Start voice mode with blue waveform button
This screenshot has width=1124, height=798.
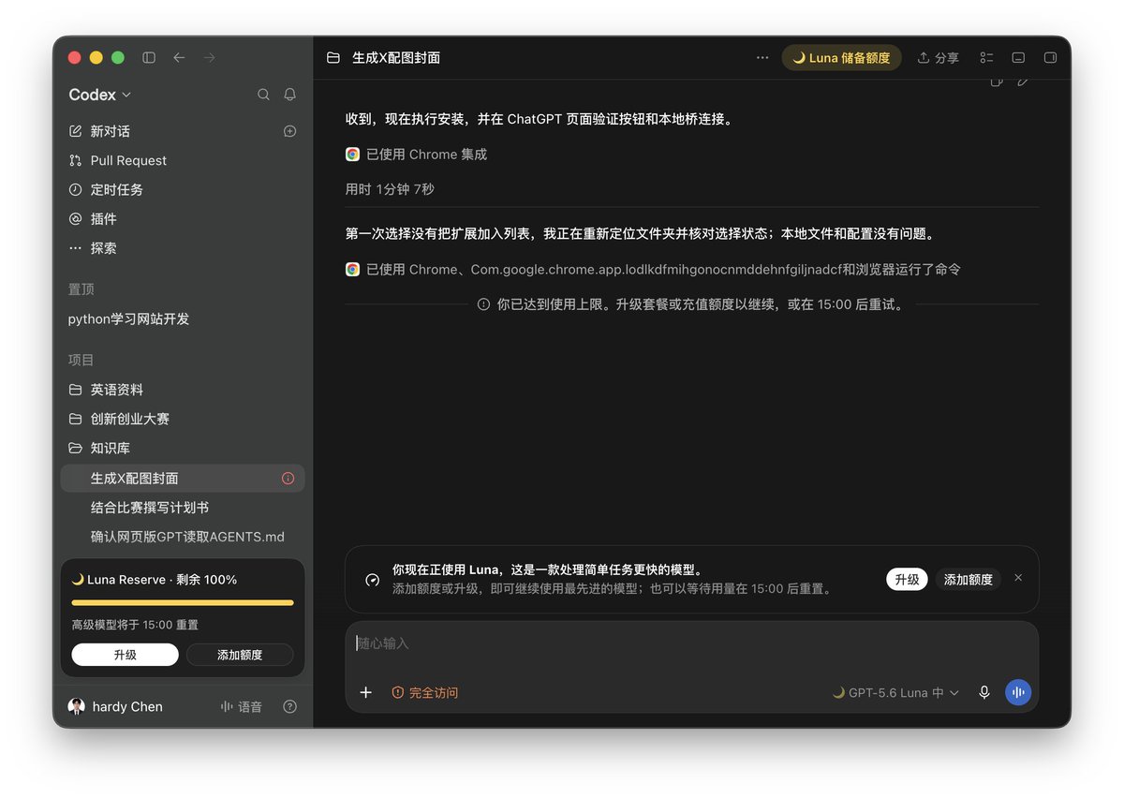[1018, 692]
